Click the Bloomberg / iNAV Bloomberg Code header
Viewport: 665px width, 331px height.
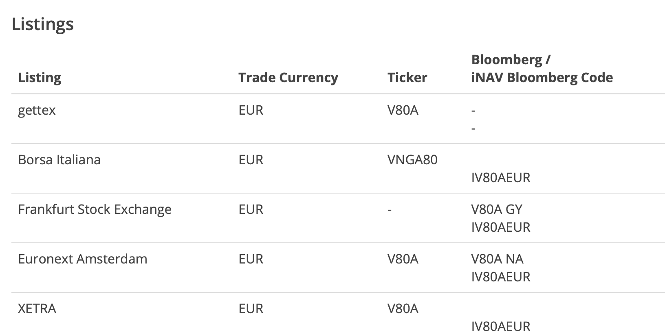(x=542, y=68)
